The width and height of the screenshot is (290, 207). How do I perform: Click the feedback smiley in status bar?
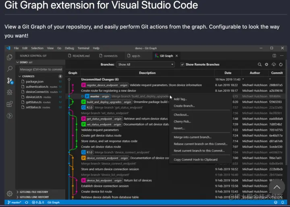(x=275, y=203)
